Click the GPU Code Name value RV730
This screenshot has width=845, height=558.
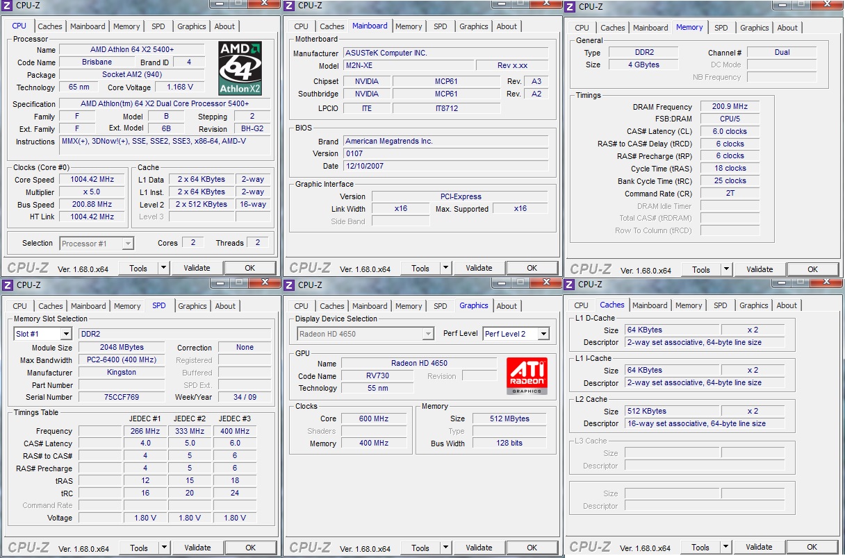coord(377,376)
